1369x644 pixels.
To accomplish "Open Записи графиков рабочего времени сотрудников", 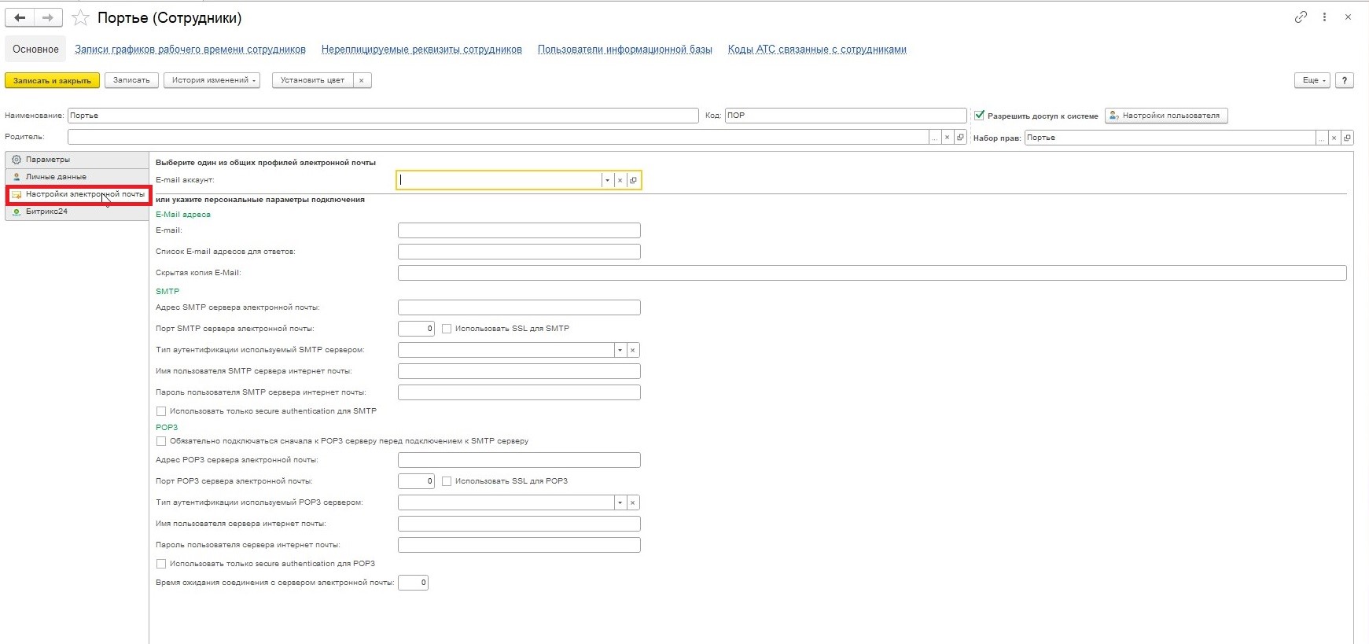I will coord(190,49).
